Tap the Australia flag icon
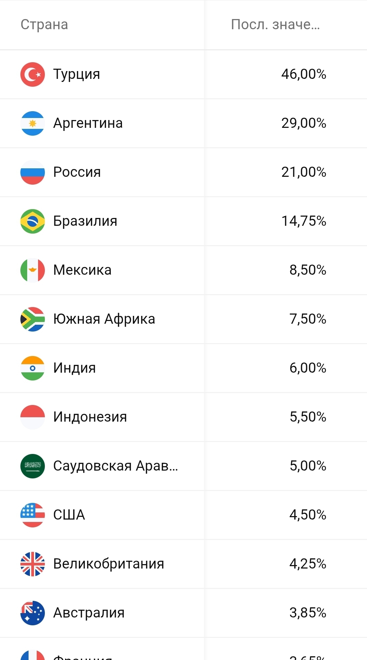Image resolution: width=367 pixels, height=660 pixels. click(33, 613)
